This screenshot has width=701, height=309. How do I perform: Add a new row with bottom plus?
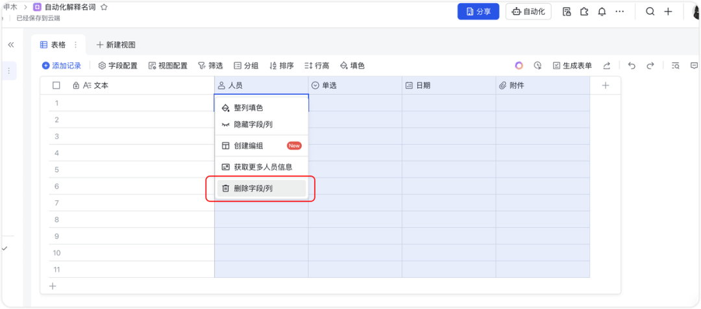pos(53,286)
